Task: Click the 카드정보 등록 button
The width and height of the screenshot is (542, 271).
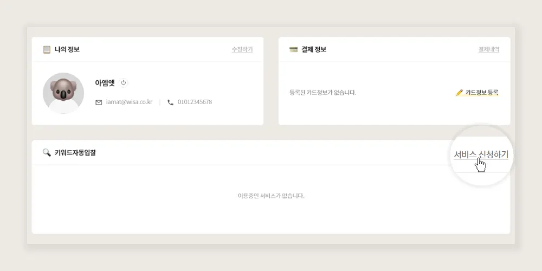Action: pos(477,93)
